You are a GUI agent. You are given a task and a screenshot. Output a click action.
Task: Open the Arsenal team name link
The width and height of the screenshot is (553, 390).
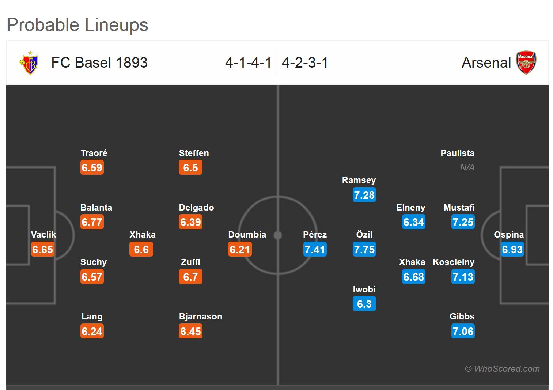coord(486,63)
